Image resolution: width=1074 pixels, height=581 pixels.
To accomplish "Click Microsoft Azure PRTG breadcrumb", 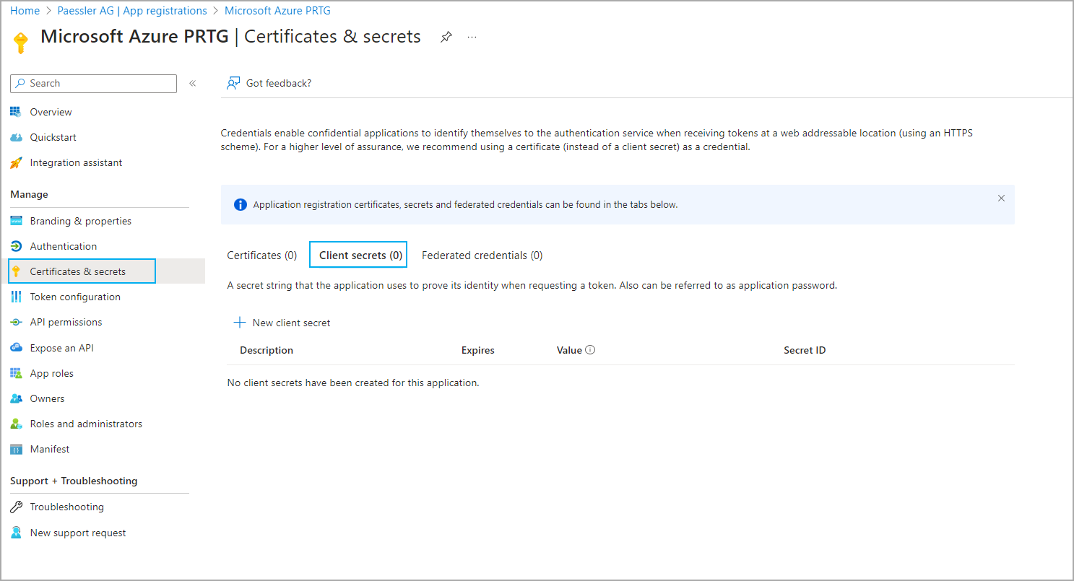I will coord(277,11).
